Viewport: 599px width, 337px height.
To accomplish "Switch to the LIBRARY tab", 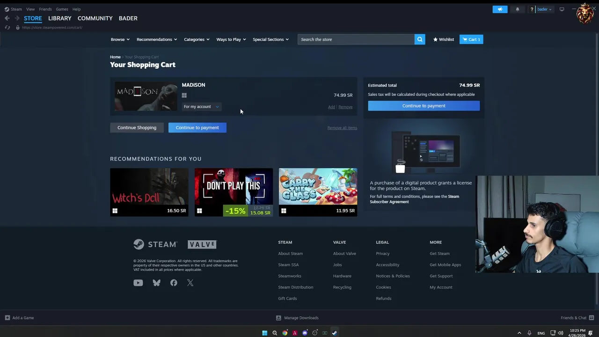I will tap(60, 18).
